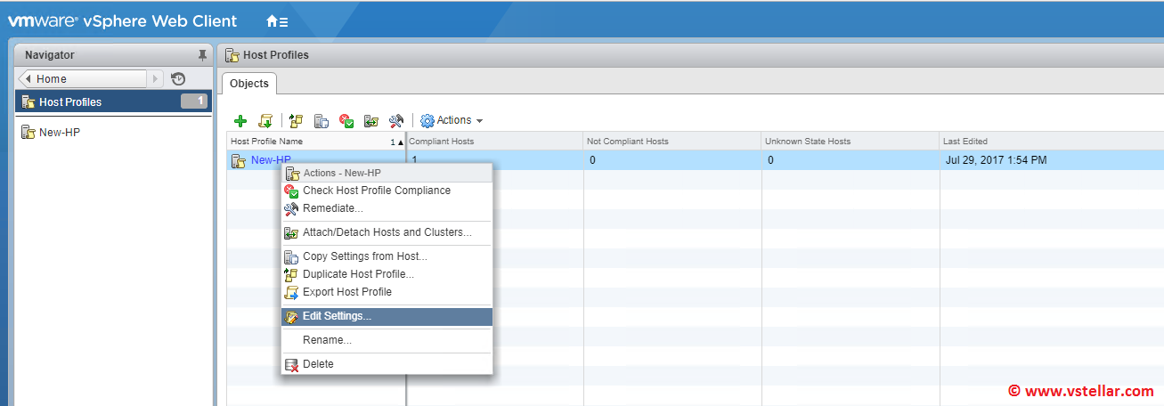The image size is (1164, 406).
Task: Click the import host profile toolbar icon
Action: (265, 121)
